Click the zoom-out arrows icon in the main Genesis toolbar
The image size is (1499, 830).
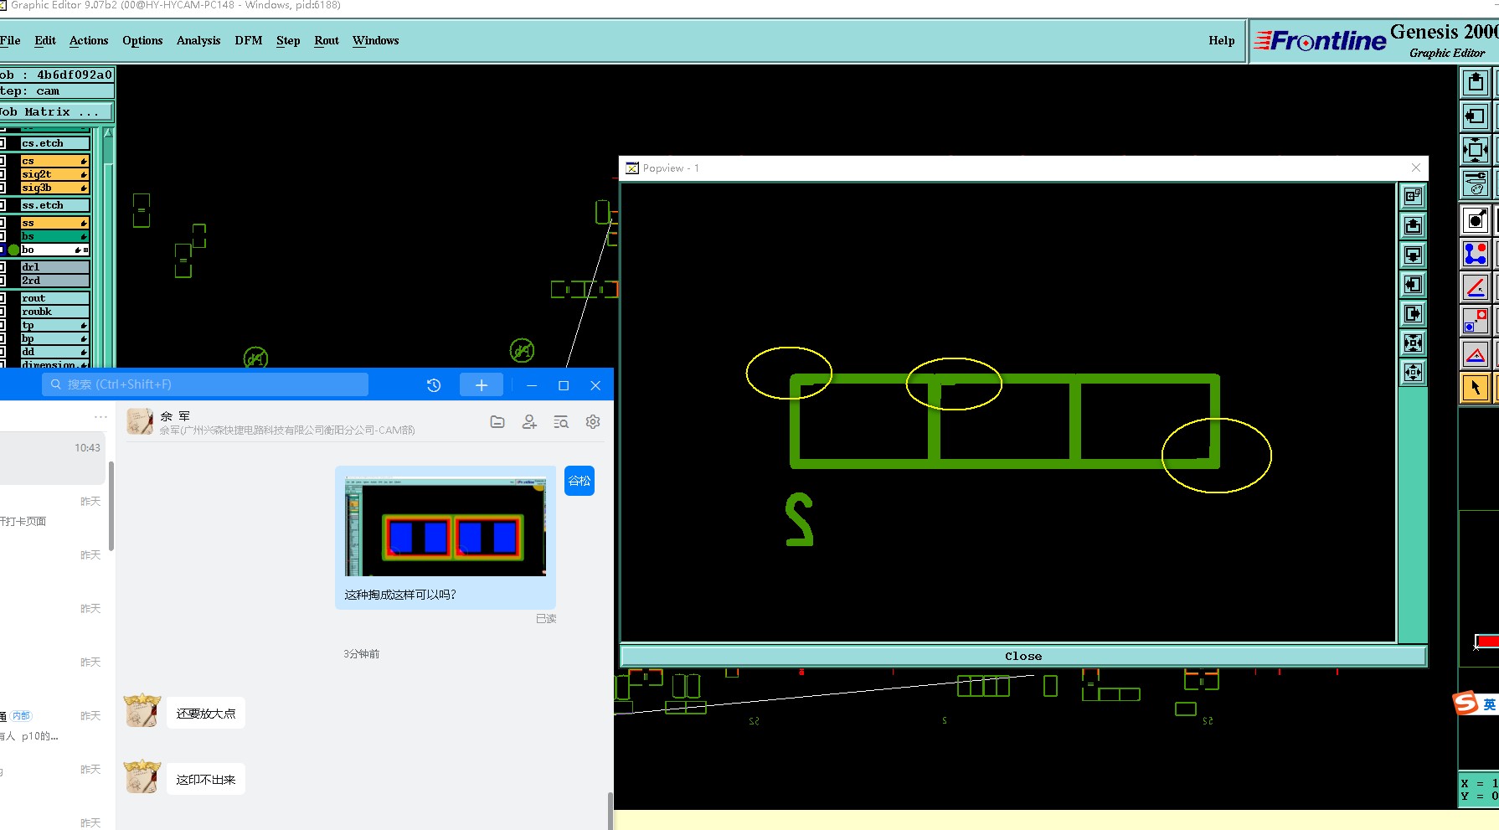tap(1476, 150)
